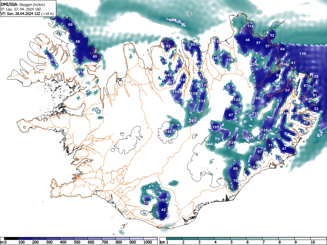327x245 pixels.
Task: Click the '78' visibility value
Action: (x=235, y=181)
